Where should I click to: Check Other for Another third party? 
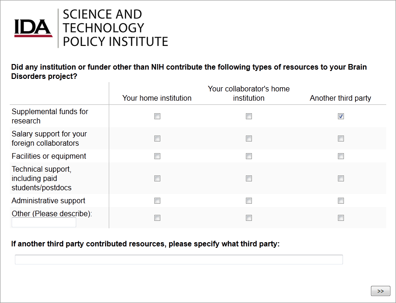(341, 218)
